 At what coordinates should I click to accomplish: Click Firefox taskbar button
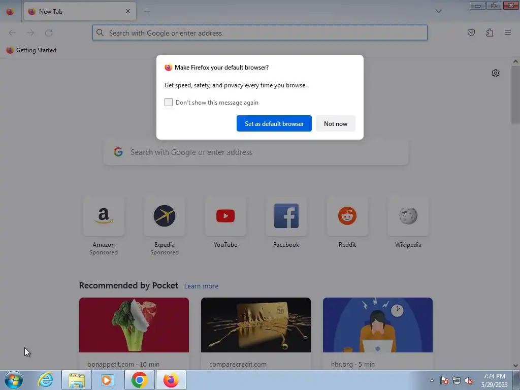(x=171, y=380)
